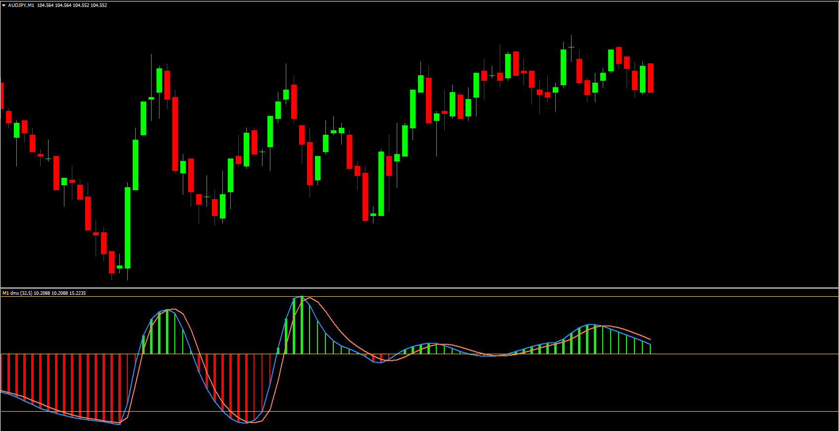Click the empty chart area right of candles
The height and width of the screenshot is (431, 839).
(x=743, y=149)
